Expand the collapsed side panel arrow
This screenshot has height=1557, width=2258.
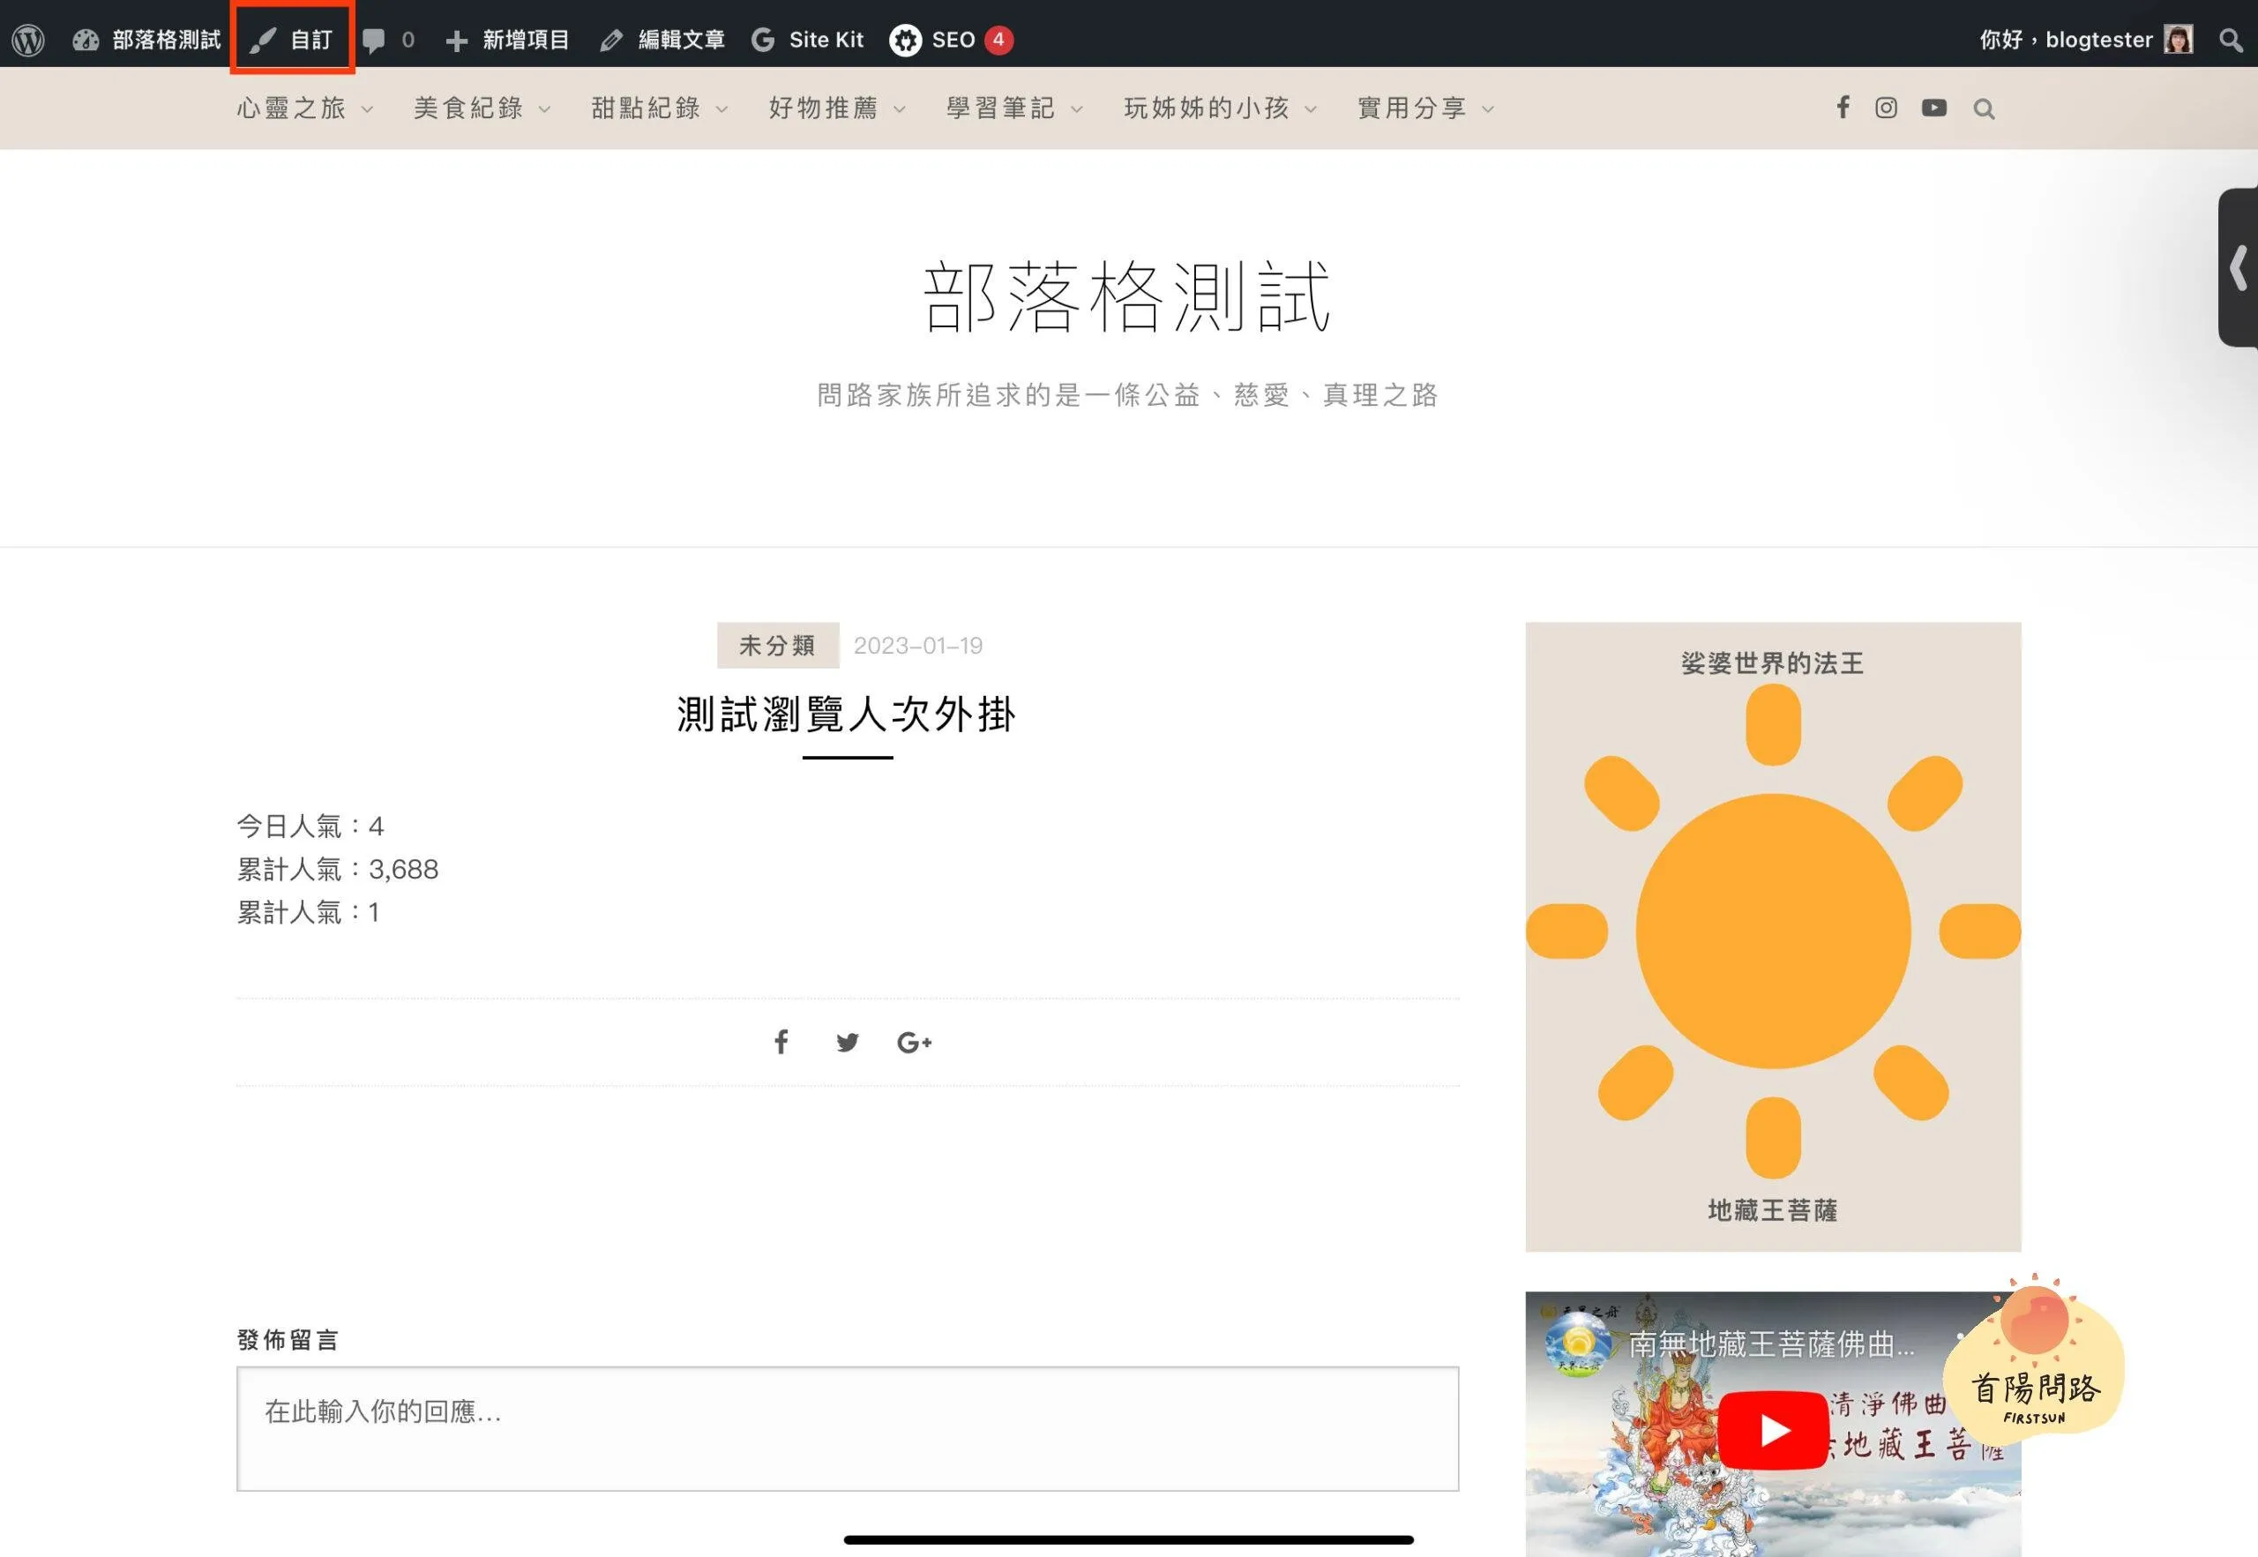pyautogui.click(x=2238, y=267)
